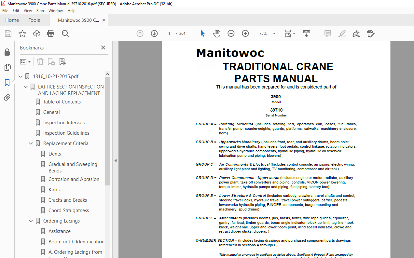
Task: Open the Dents bookmark
Action: click(55, 154)
